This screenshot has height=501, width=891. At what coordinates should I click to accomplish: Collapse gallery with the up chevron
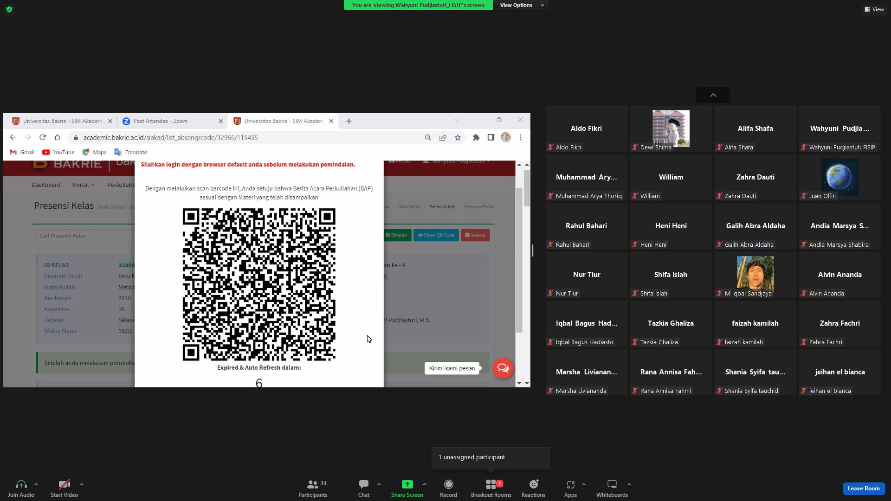click(x=713, y=95)
